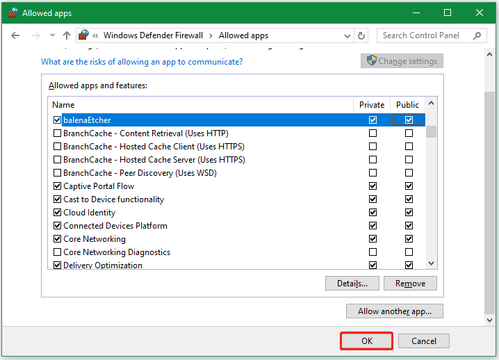499x360 pixels.
Task: Focus the Search Control Panel field
Action: click(432, 35)
